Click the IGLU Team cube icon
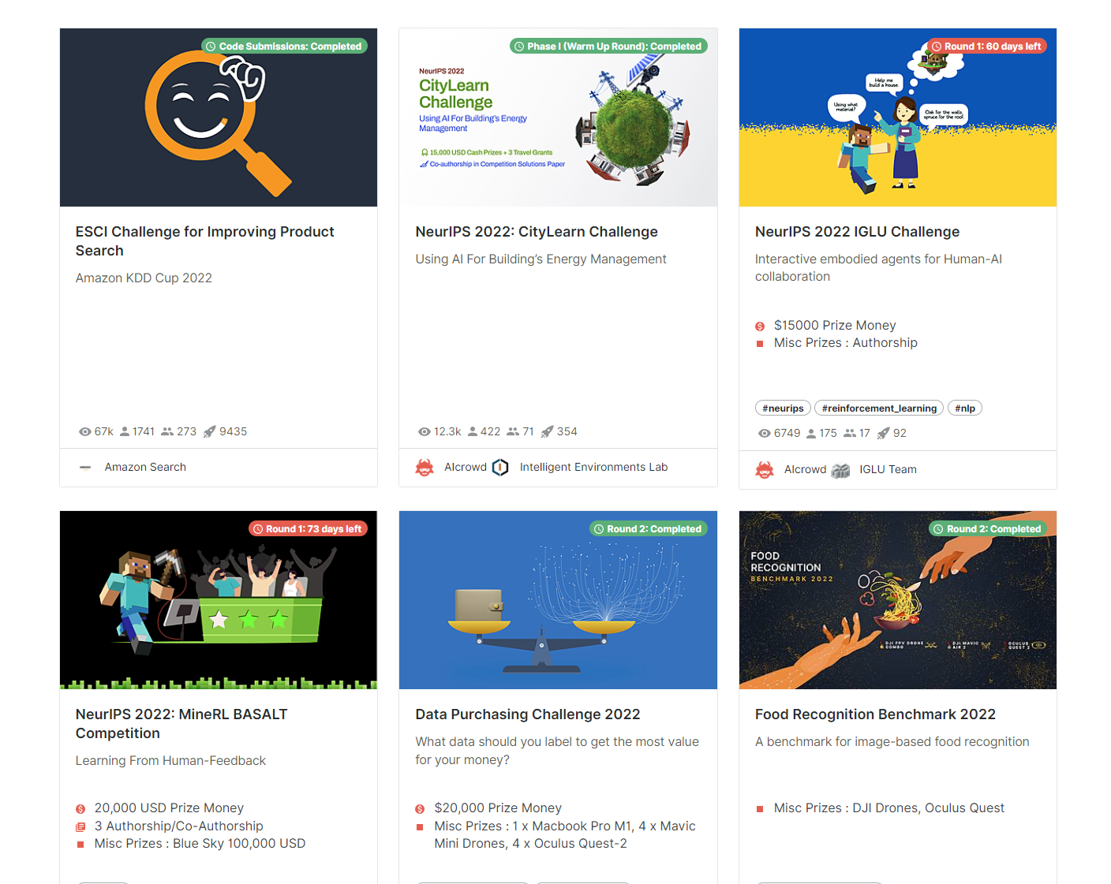Screen dimensions: 1111x884 (x=840, y=470)
